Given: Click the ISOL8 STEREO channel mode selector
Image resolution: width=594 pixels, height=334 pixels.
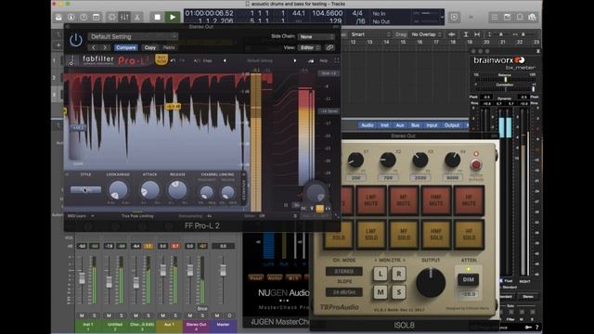Looking at the screenshot, I should tap(343, 272).
